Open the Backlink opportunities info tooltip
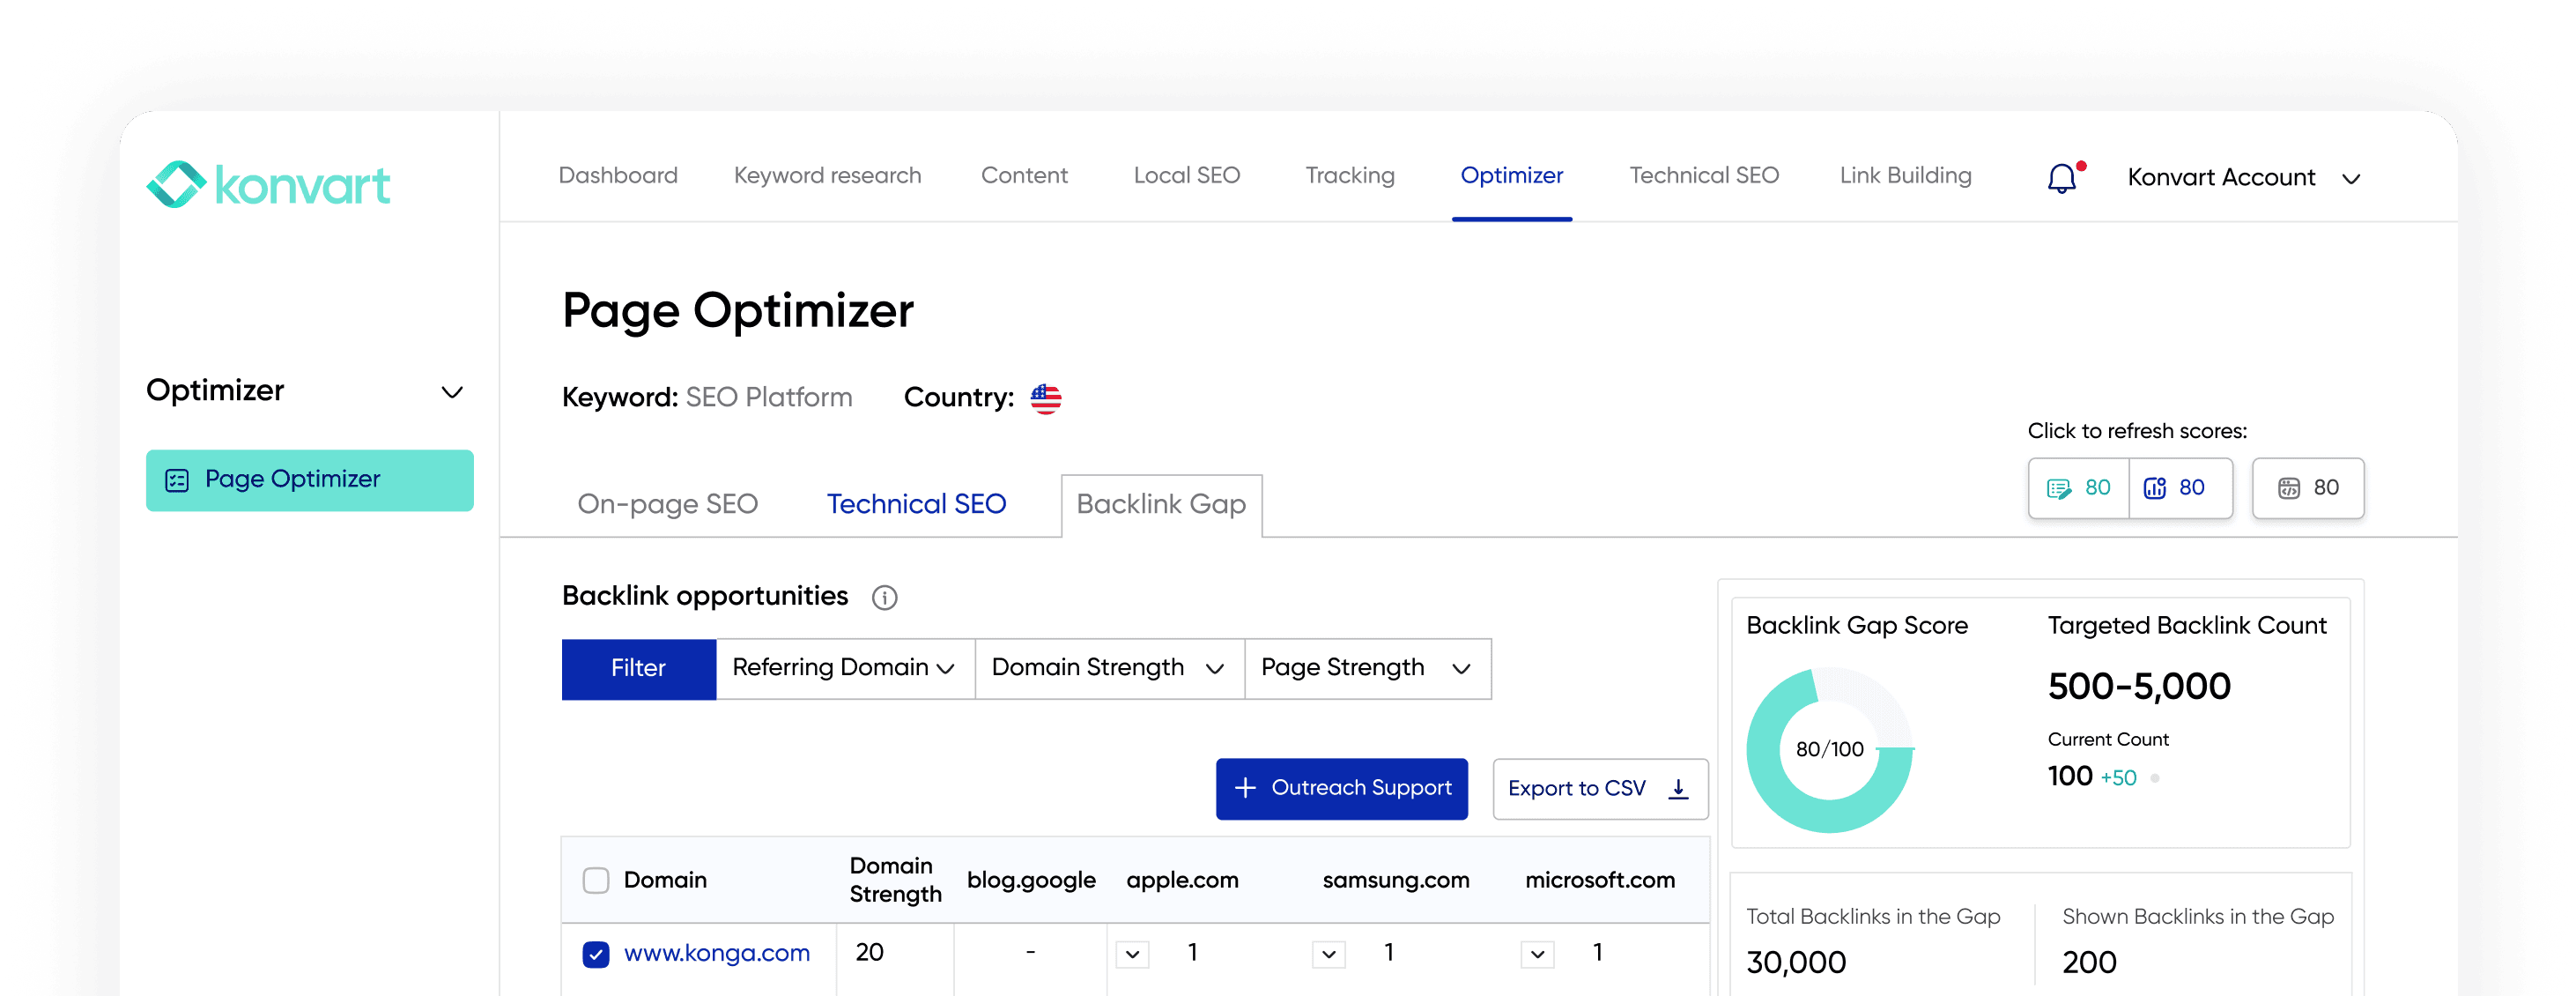The height and width of the screenshot is (996, 2576). tap(884, 597)
